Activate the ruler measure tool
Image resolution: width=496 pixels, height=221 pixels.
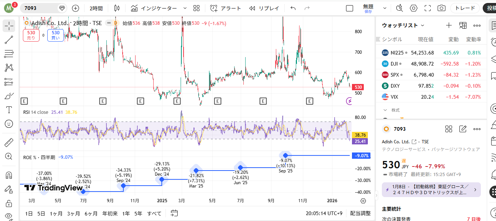[x=9, y=142]
